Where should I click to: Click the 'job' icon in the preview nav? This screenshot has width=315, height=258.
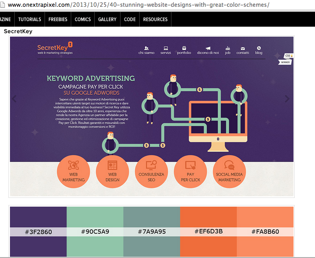(227, 48)
